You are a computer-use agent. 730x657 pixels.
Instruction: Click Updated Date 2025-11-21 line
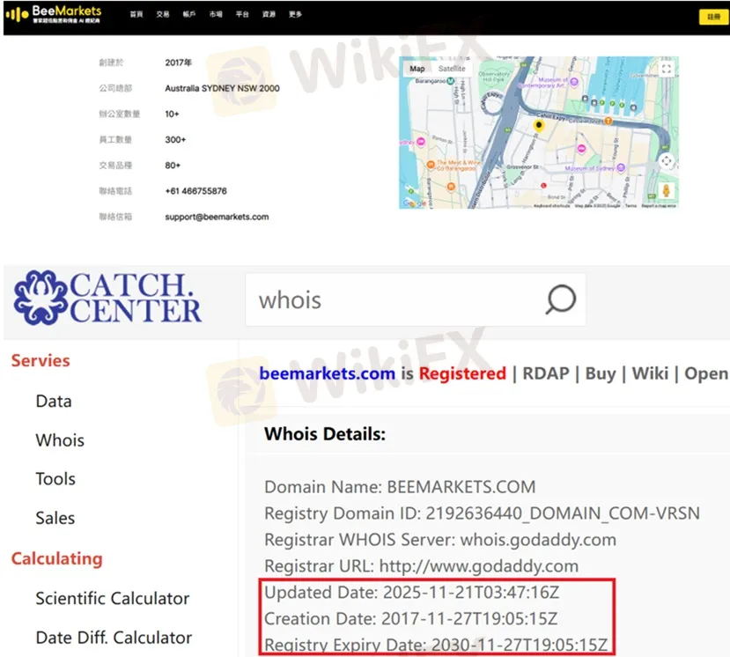coord(411,593)
